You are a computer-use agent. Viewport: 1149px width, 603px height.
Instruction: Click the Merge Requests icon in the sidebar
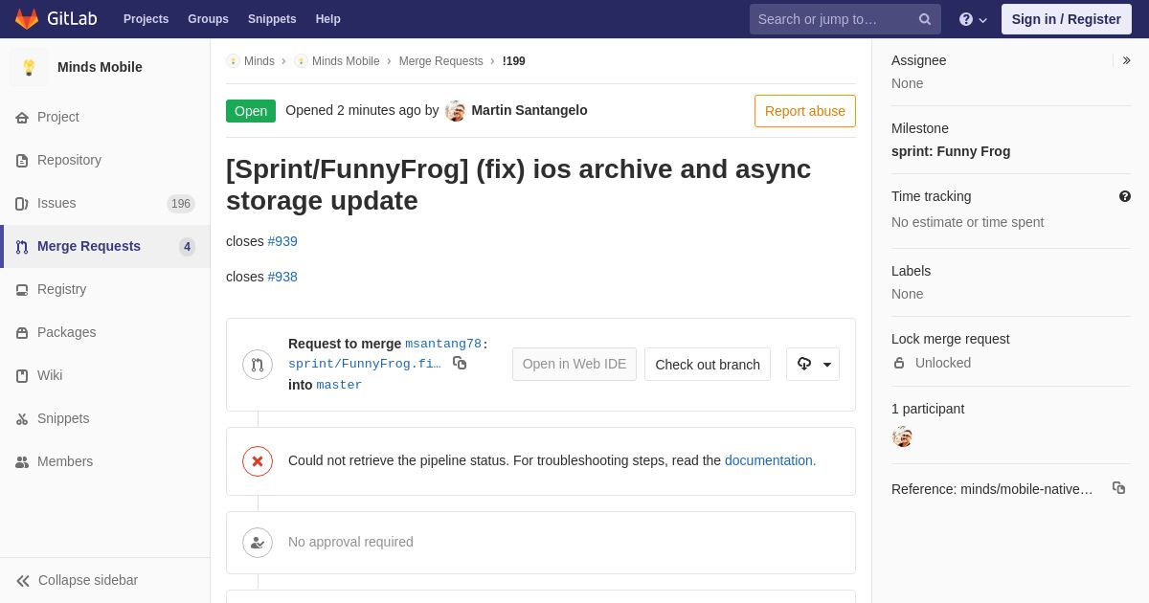22,247
